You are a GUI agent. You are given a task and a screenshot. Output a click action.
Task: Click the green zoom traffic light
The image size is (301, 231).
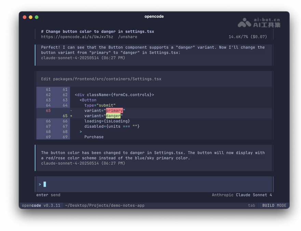[36, 16]
